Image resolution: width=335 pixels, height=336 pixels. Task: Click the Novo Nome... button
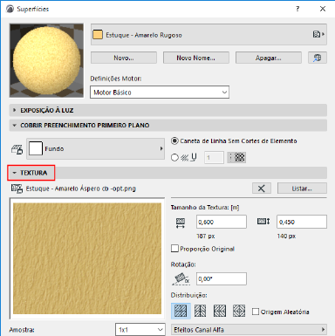point(196,58)
